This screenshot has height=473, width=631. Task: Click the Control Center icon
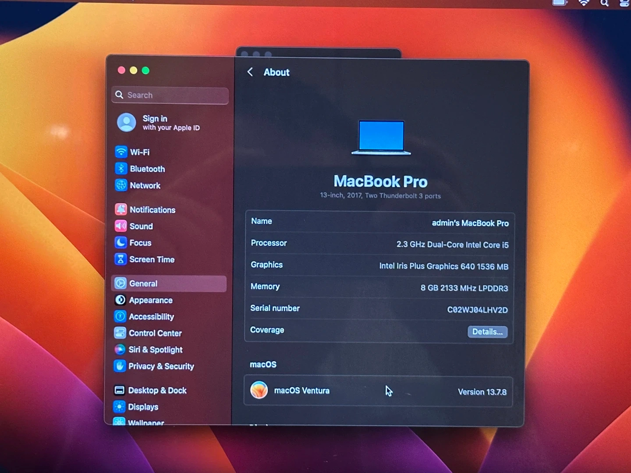(x=120, y=333)
